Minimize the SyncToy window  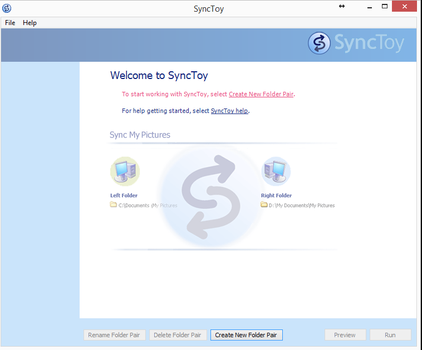(370, 7)
